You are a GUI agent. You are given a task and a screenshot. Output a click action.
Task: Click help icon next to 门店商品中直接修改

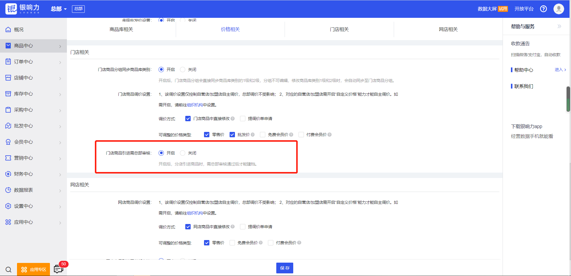(233, 119)
